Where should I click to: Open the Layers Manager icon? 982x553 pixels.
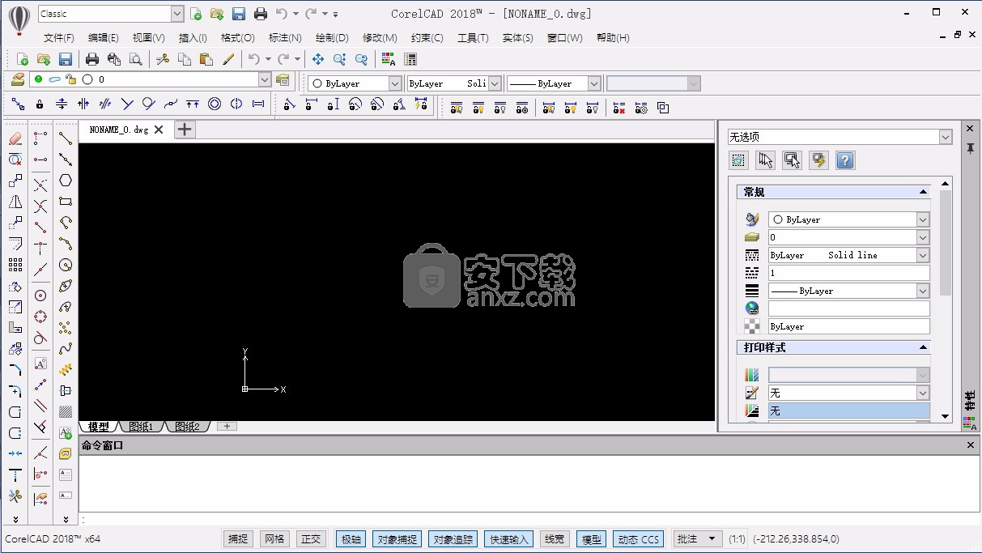click(17, 79)
